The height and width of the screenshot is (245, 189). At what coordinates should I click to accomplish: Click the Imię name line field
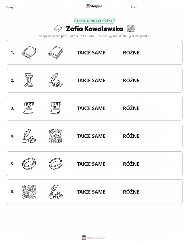[x=43, y=7]
